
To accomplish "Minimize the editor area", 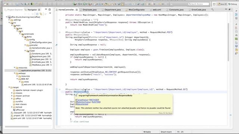I will point(226,9).
